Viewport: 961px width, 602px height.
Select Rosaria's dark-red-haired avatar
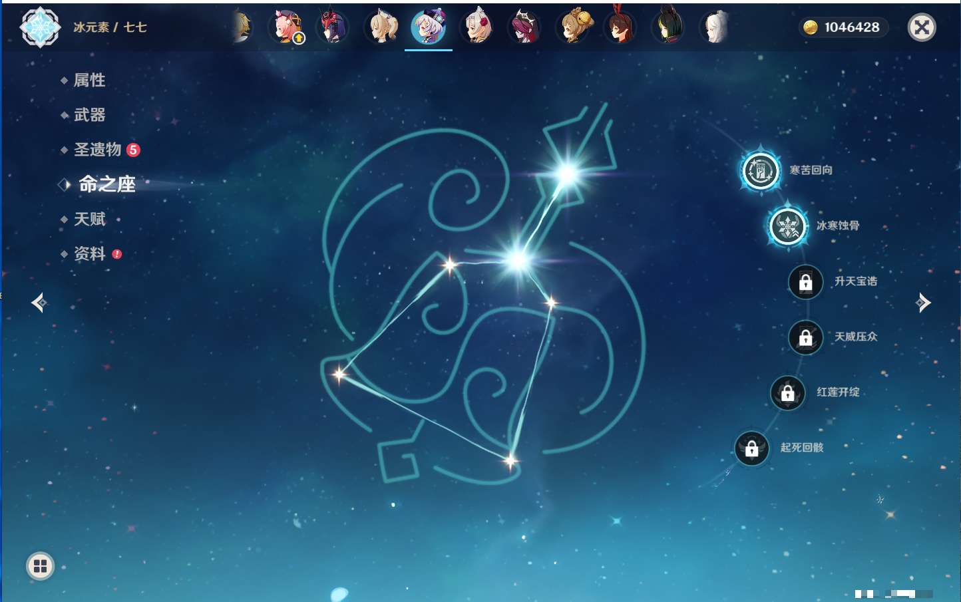524,27
